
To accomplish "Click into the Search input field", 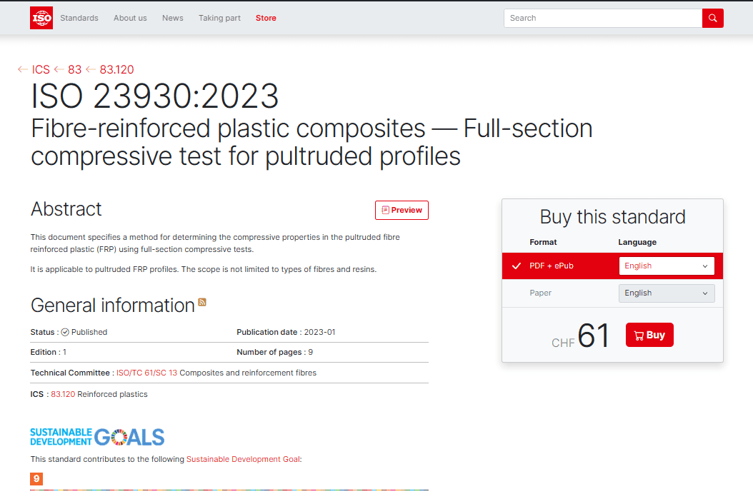I will pos(602,18).
